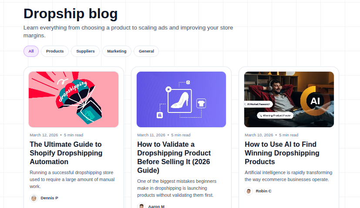Open the General category tab
Viewport: 360px width, 208px height.
pos(146,51)
